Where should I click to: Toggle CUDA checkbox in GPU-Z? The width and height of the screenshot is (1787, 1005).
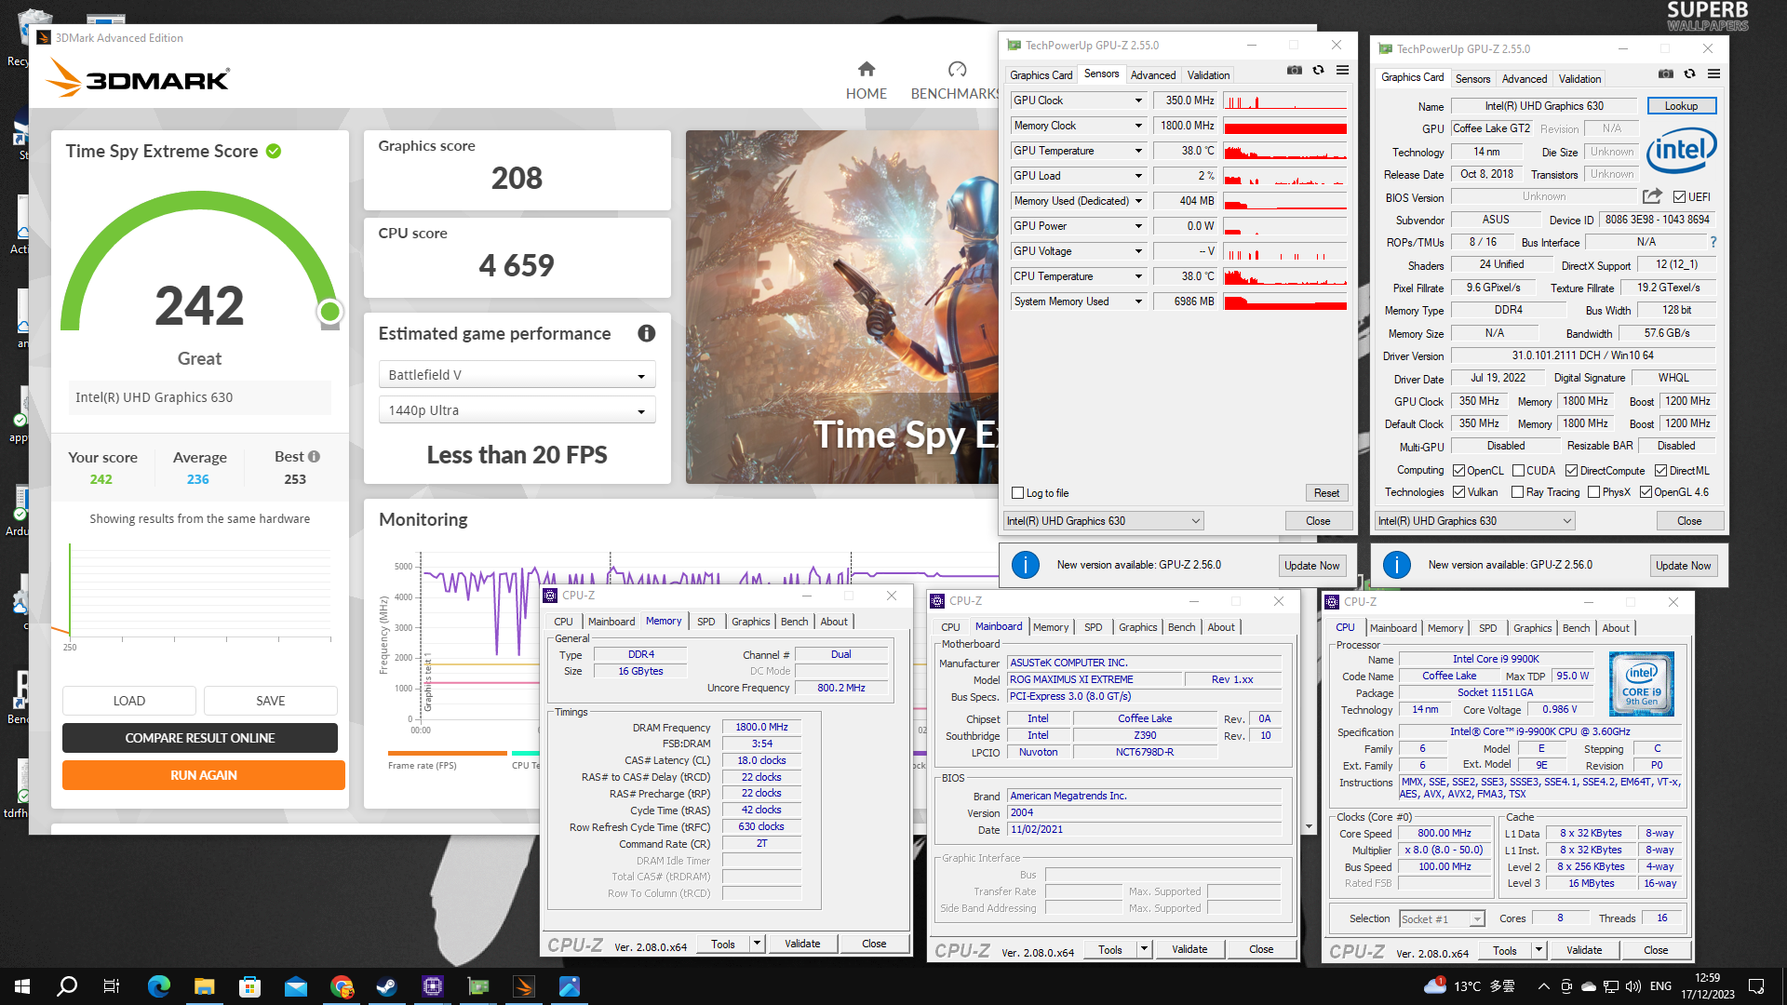point(1518,471)
